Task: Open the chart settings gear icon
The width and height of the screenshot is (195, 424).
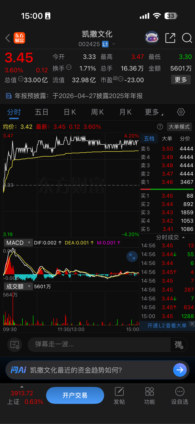Action: coord(181,112)
